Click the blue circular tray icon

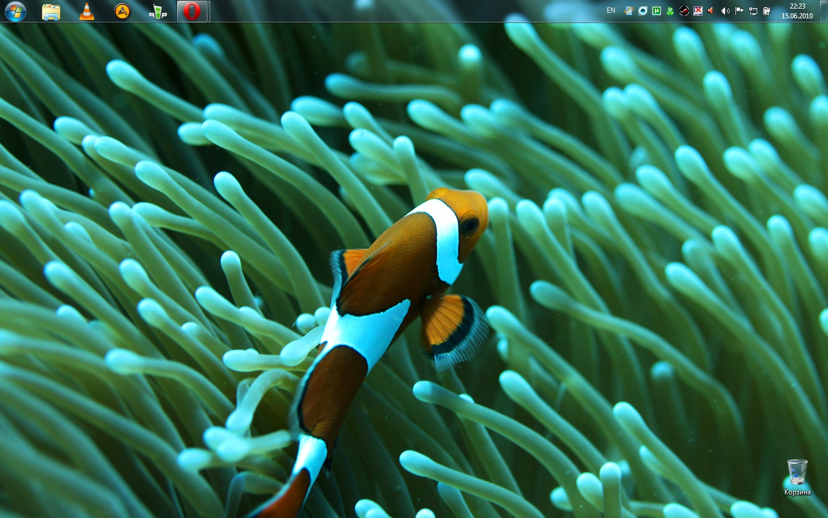point(643,11)
